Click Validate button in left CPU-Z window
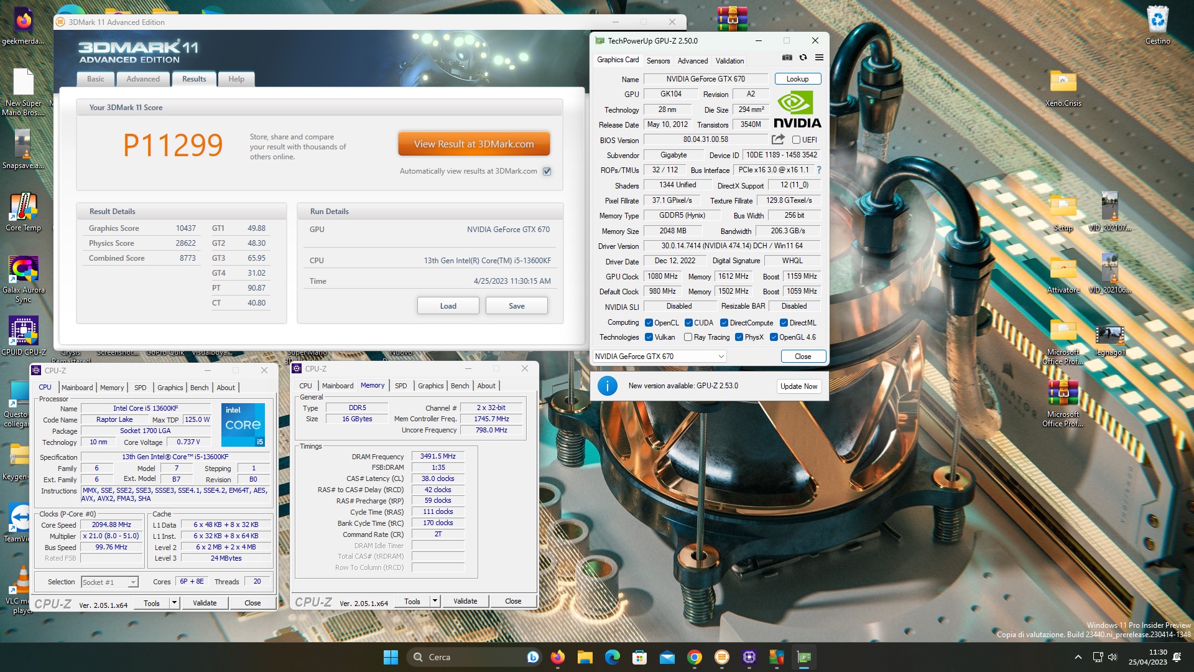The image size is (1194, 672). point(205,603)
